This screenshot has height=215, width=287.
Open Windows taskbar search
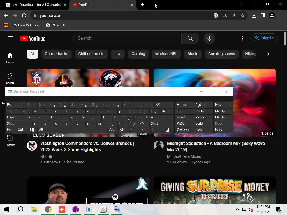coord(20,209)
